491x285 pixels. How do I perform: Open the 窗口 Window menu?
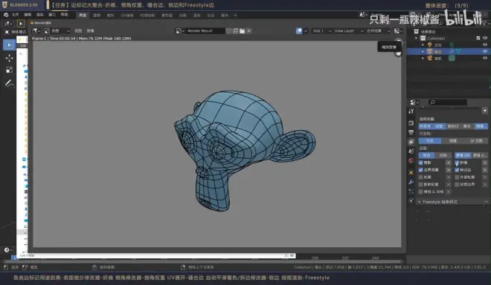(x=52, y=15)
